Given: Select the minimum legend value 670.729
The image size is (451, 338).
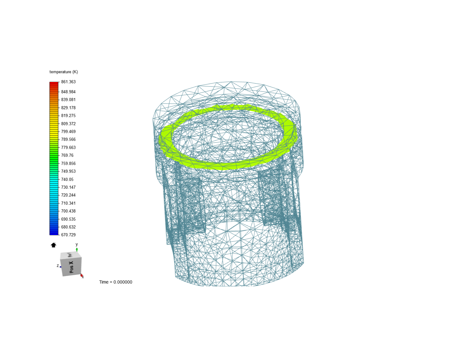Looking at the screenshot, I should (x=69, y=234).
